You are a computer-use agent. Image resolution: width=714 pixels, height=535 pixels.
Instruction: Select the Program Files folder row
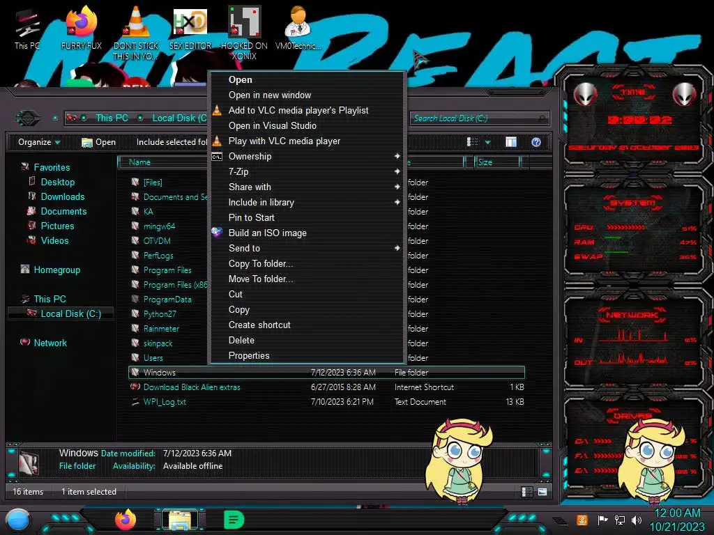[169, 270]
